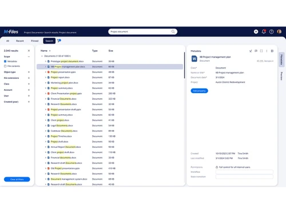Select the Client project draft.docx row
The height and width of the screenshot is (214, 286).
[x=110, y=152]
